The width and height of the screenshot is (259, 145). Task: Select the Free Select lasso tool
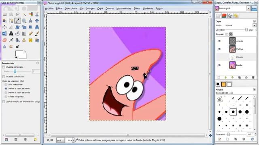pos(17,14)
